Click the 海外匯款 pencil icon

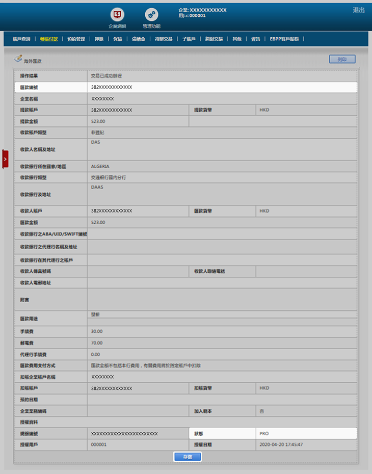coord(18,59)
